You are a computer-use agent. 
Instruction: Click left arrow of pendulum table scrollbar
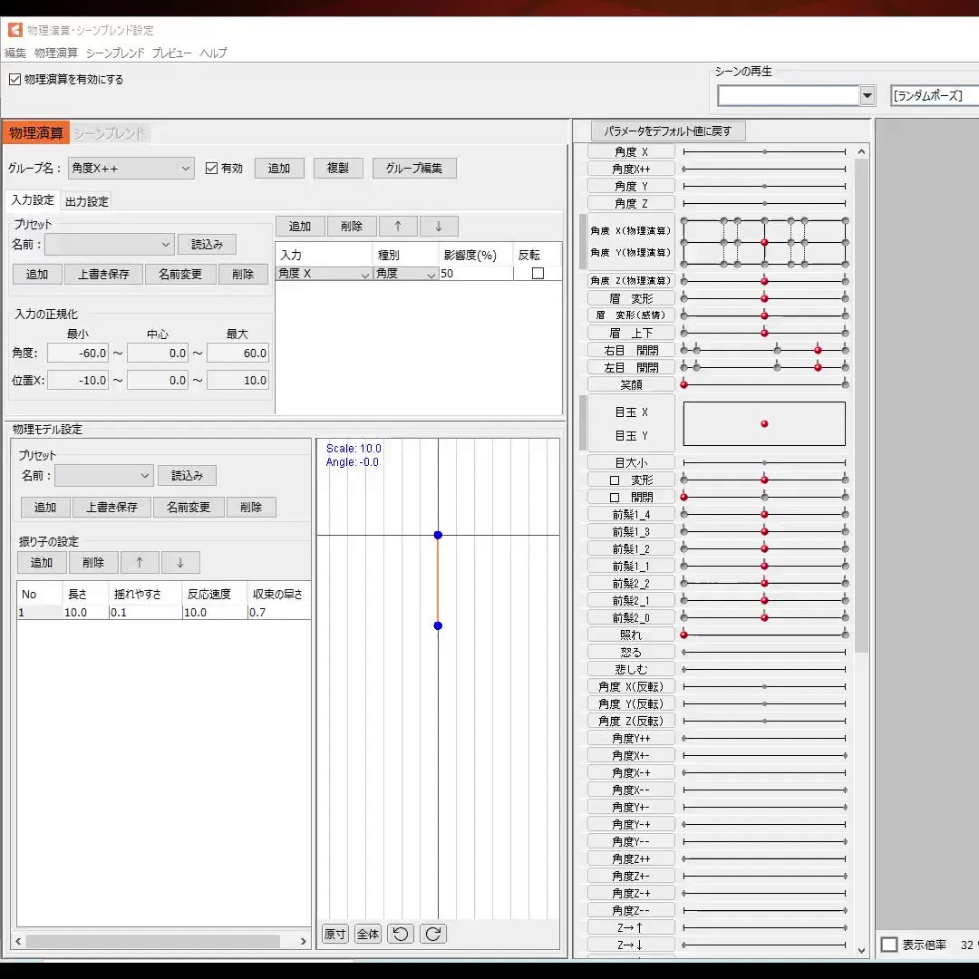click(x=19, y=941)
